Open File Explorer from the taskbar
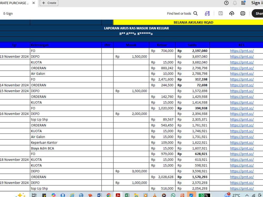Screen dimensions: 263x197 (136, 195)
